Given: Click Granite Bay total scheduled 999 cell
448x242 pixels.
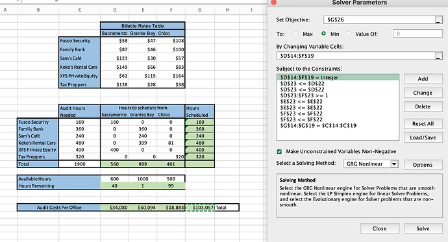Looking at the screenshot, I should point(143,164).
